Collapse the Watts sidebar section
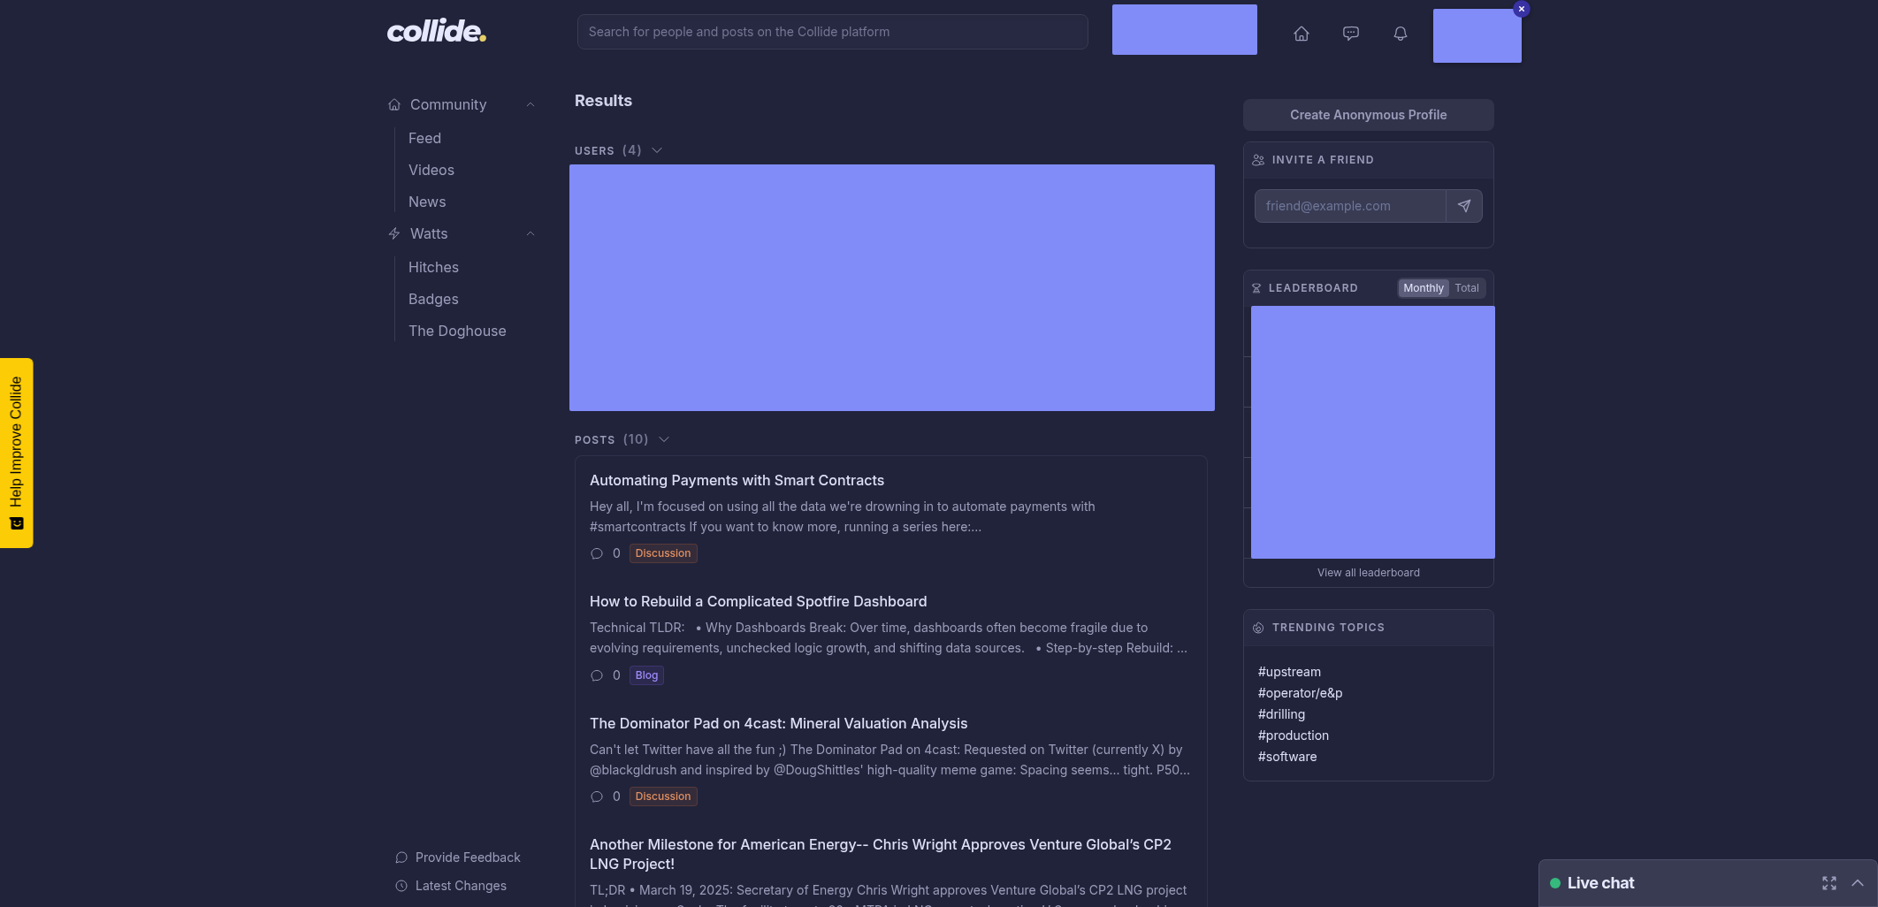This screenshot has width=1878, height=907. (531, 233)
